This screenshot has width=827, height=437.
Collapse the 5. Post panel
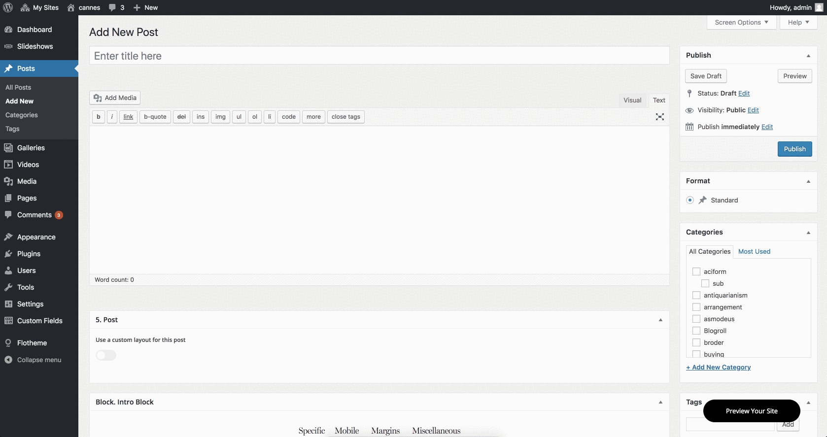tap(660, 320)
